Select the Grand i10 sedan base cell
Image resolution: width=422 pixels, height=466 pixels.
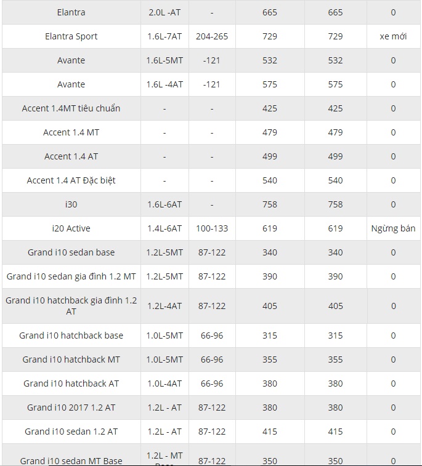point(71,252)
